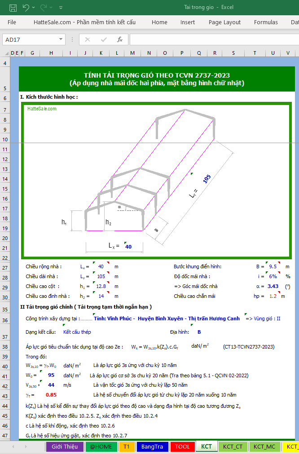Select the V3s,50 wind speed cell 44

(51, 385)
